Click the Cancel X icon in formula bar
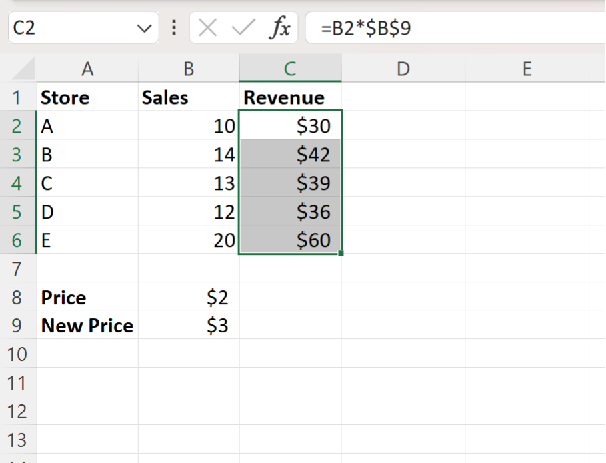The width and height of the screenshot is (606, 463). 207,28
